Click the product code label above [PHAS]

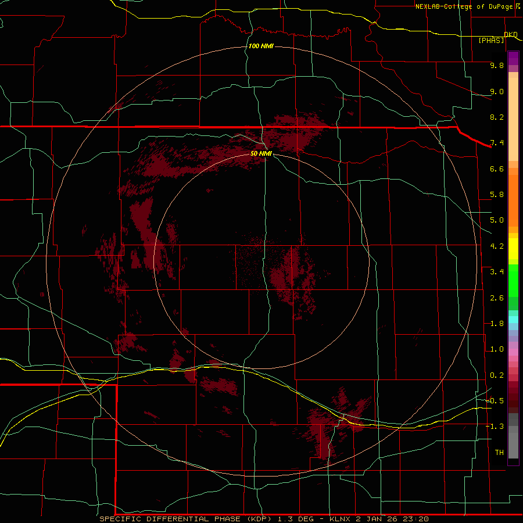(511, 34)
